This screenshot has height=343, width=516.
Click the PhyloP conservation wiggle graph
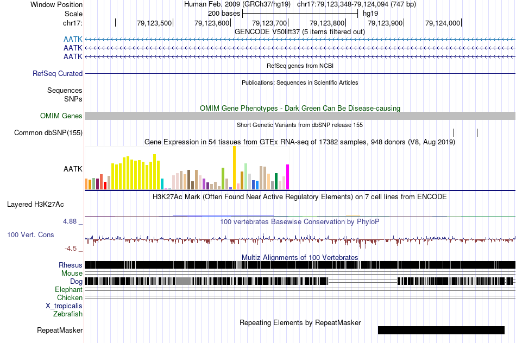pyautogui.click(x=300, y=240)
